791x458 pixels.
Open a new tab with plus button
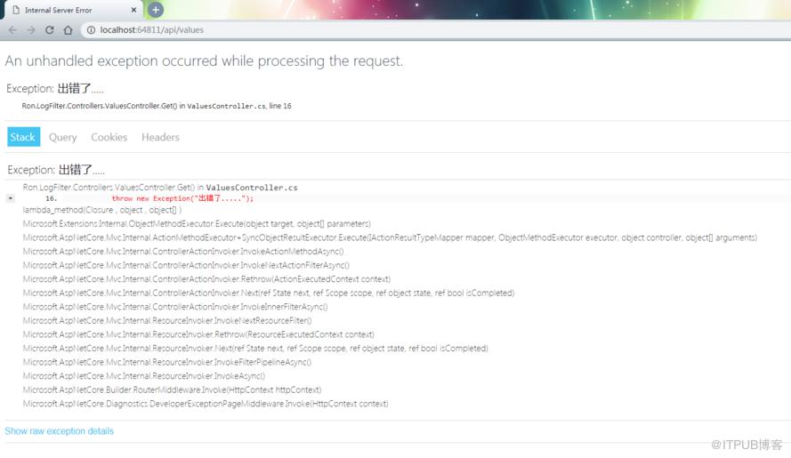click(x=156, y=10)
